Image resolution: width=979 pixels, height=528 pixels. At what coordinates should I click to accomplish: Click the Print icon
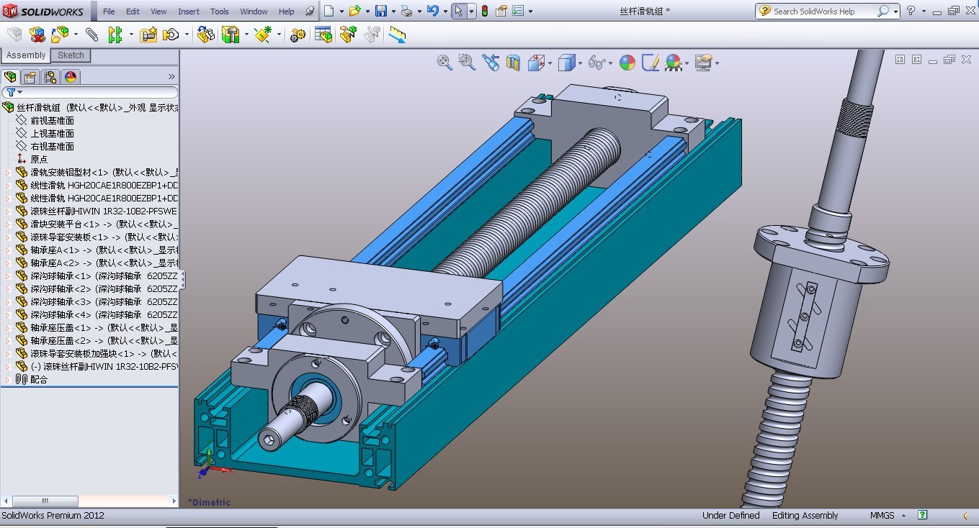point(406,11)
